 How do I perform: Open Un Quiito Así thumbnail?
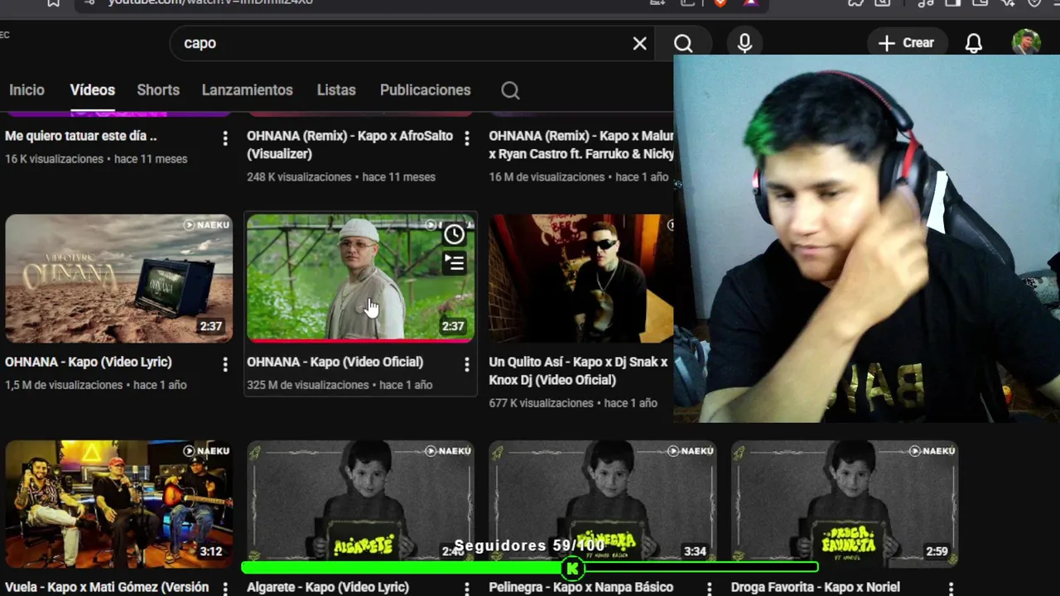(581, 278)
